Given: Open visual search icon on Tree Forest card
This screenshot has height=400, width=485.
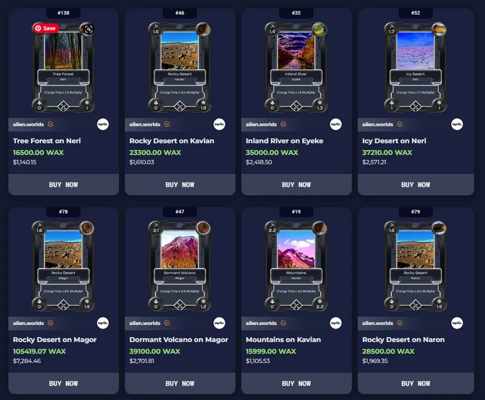Looking at the screenshot, I should [x=88, y=29].
